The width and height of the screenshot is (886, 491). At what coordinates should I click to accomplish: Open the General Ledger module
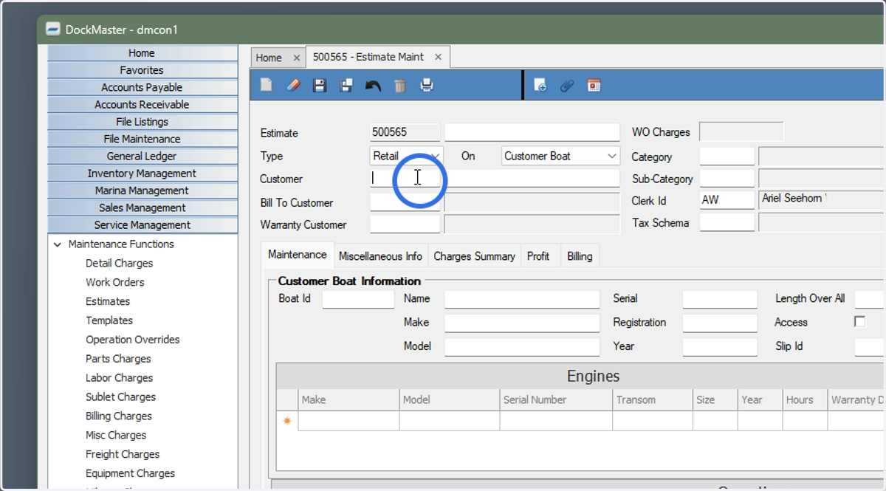[x=142, y=156]
